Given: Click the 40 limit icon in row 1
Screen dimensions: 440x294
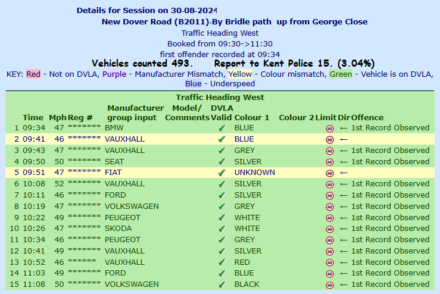Looking at the screenshot, I should point(330,129).
